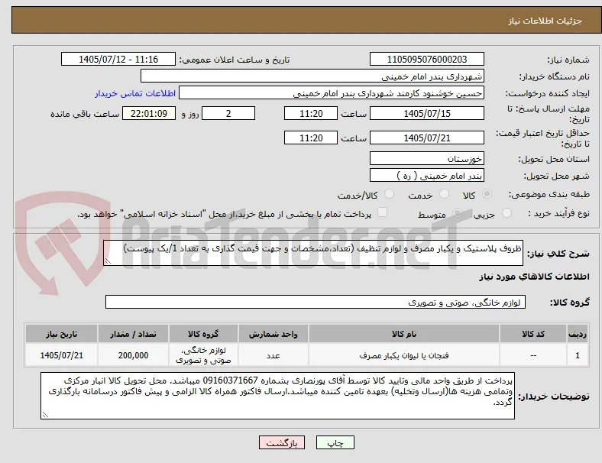
Task: Select the متوسط purchase type radio
Action: [457, 213]
